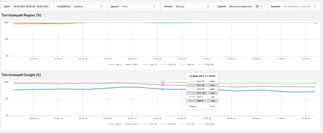Open the Yandex chart three-dots menu
This screenshot has width=323, height=133.
(x=315, y=23)
